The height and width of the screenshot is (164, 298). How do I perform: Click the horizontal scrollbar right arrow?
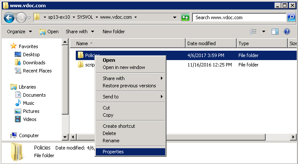(293, 137)
